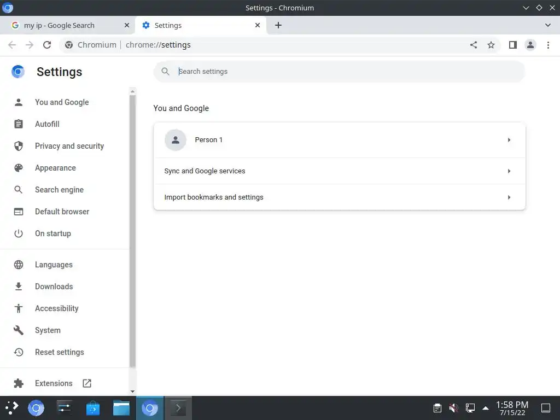Launch the pinned Chromium icon beside the launcher
560x420 pixels.
pyautogui.click(x=36, y=408)
